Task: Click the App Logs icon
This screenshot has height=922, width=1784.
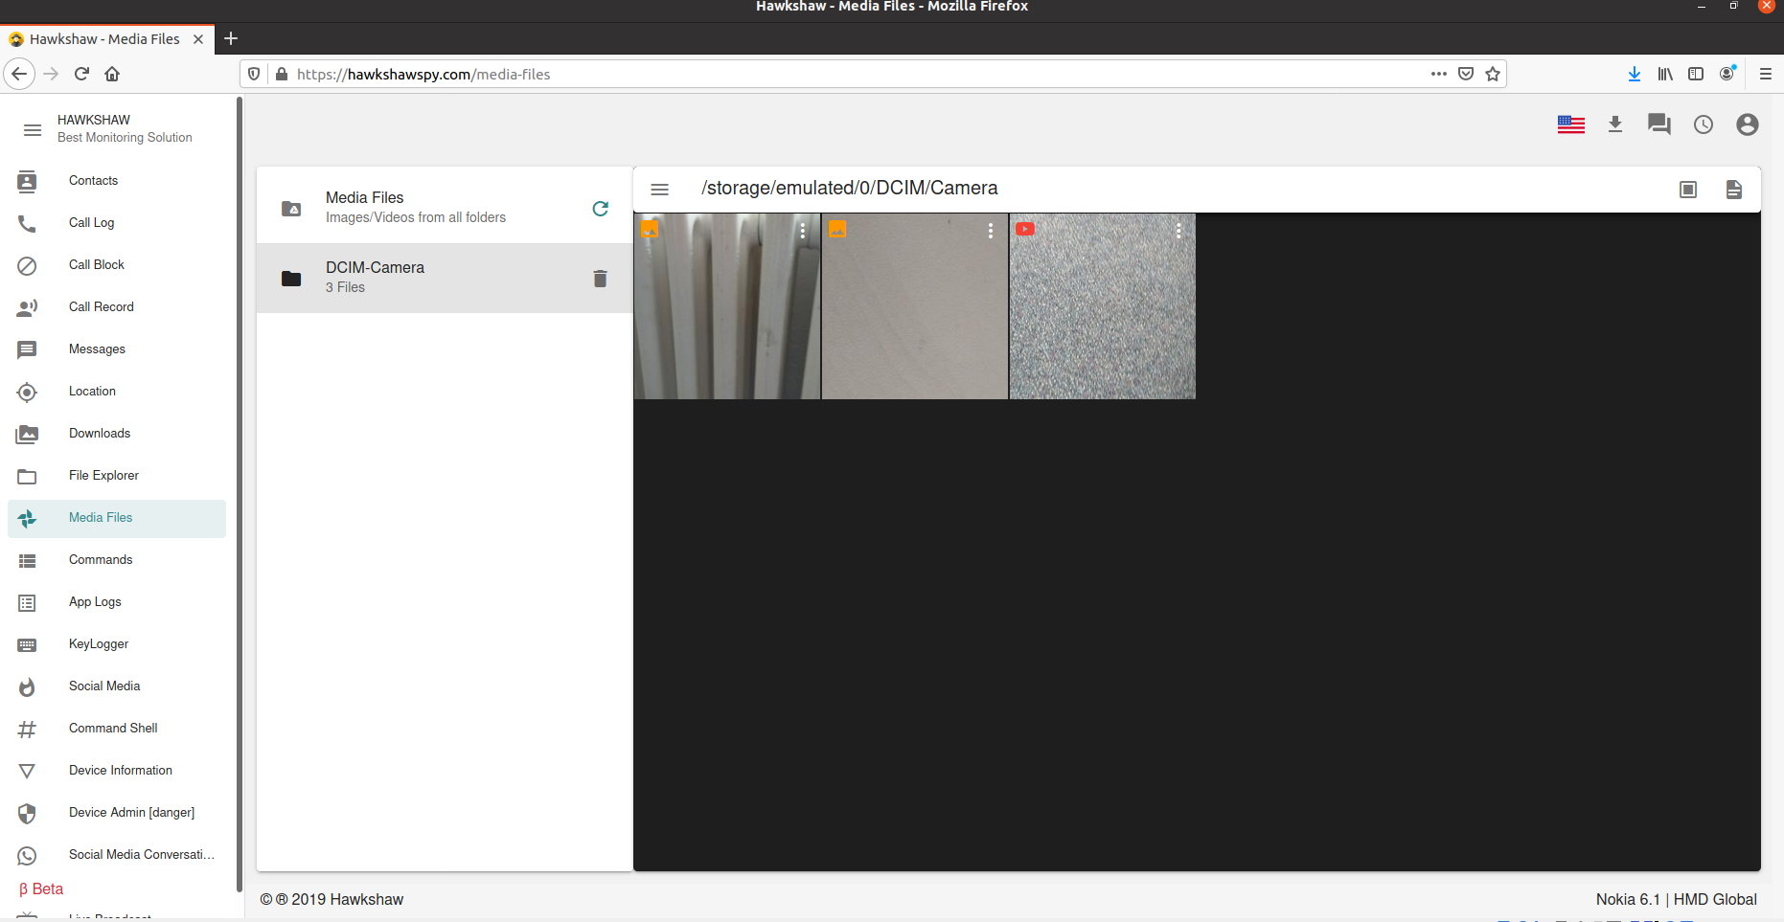Action: [x=27, y=602]
